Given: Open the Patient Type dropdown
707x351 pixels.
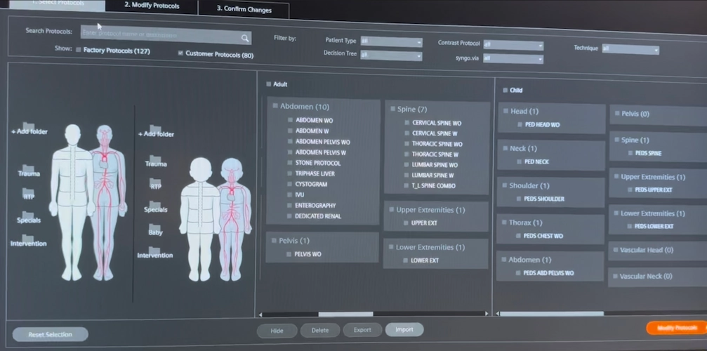Looking at the screenshot, I should (391, 42).
